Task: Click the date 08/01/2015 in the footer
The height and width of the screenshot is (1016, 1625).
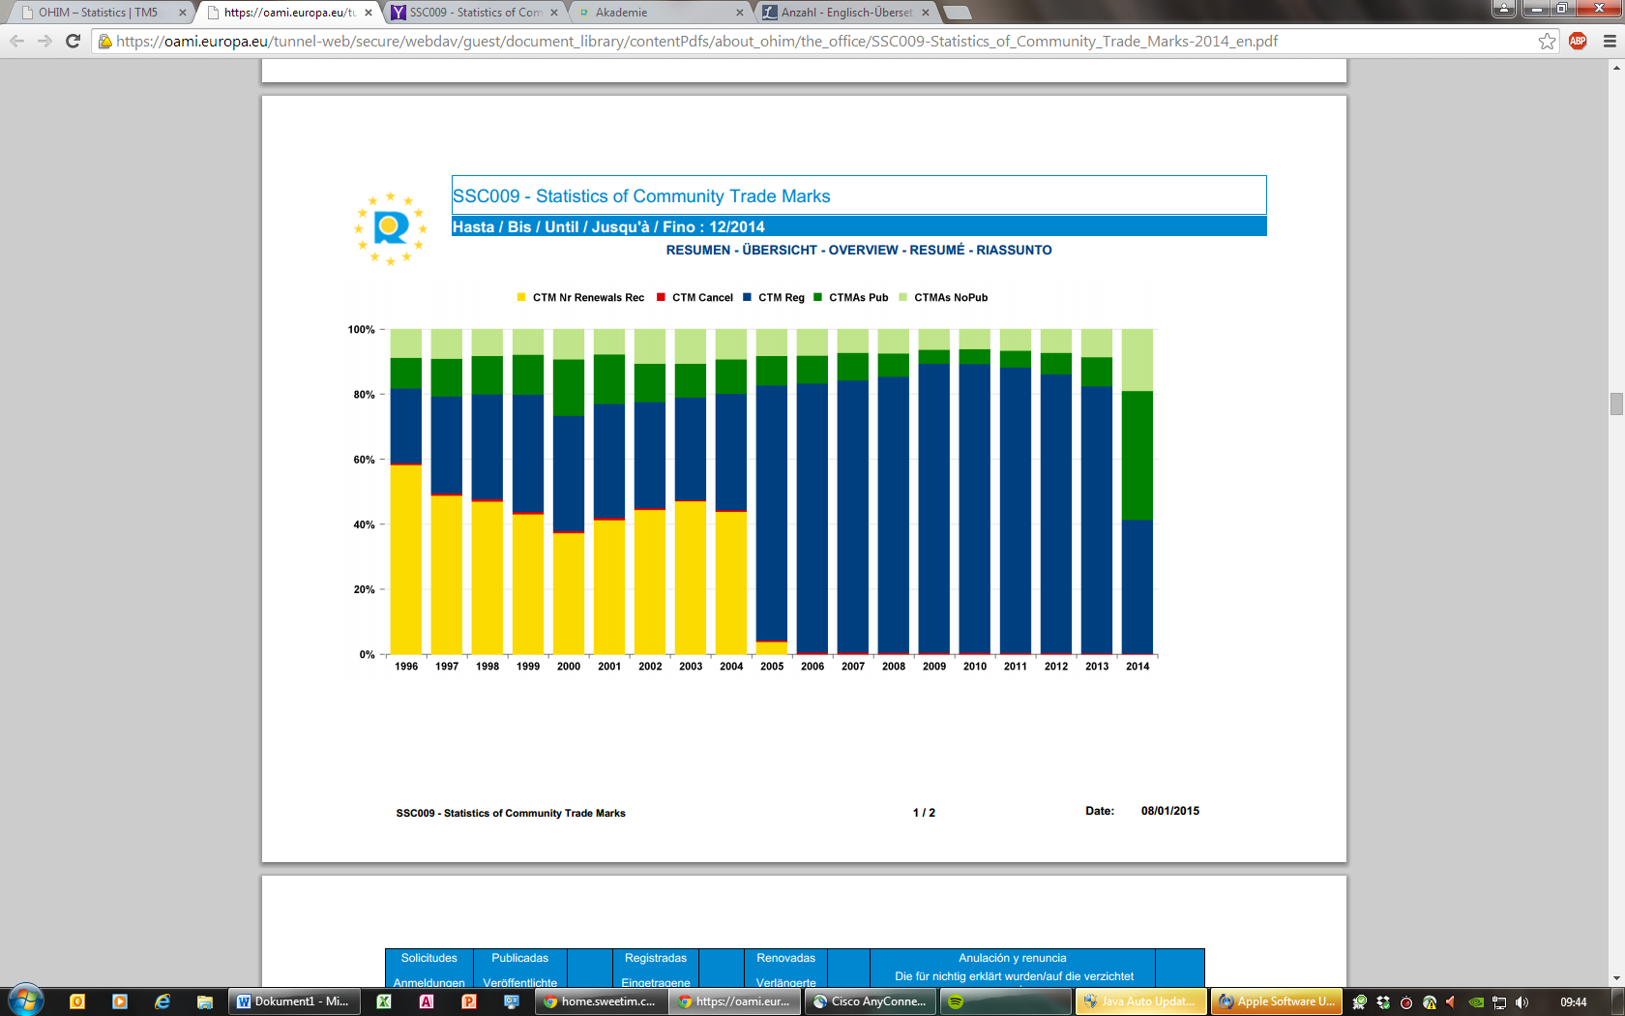Action: [x=1169, y=811]
